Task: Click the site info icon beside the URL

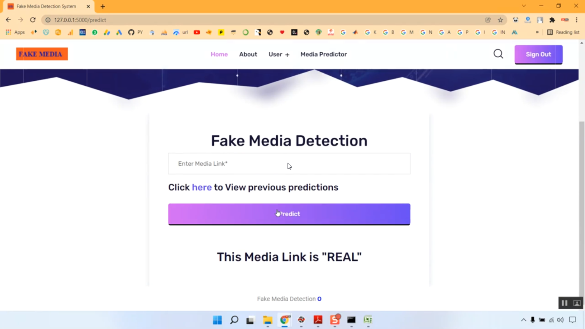Action: tap(48, 20)
